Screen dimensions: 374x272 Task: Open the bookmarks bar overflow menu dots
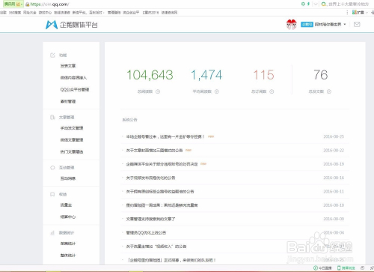pyautogui.click(x=347, y=12)
